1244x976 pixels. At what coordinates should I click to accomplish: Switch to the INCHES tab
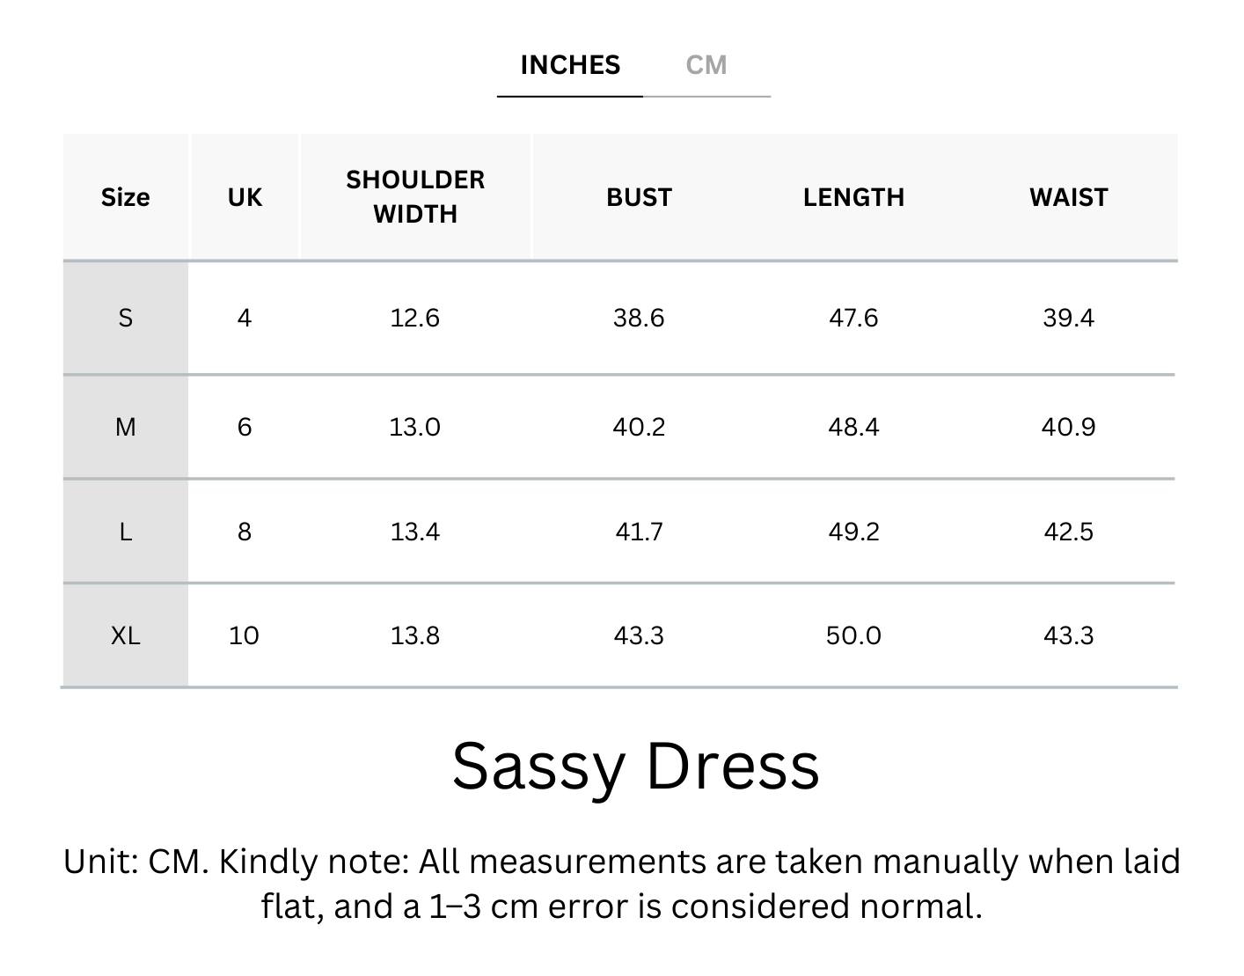click(x=570, y=65)
